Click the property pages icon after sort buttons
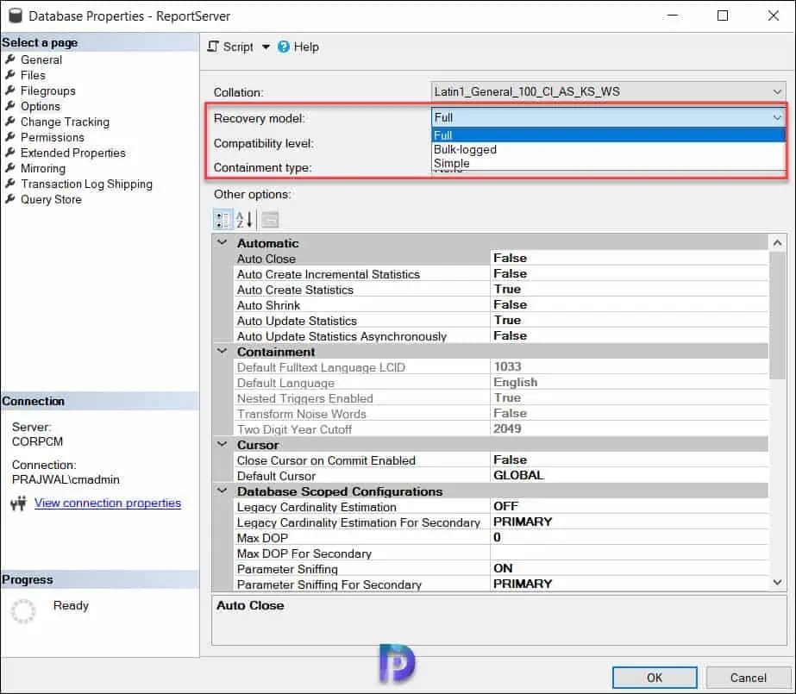 (269, 220)
